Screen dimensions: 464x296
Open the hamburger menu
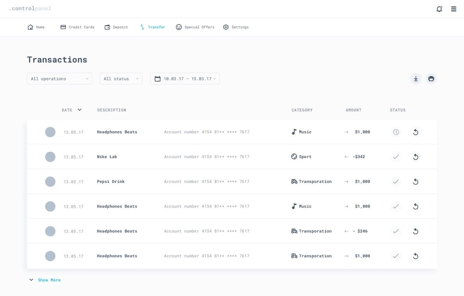click(454, 9)
